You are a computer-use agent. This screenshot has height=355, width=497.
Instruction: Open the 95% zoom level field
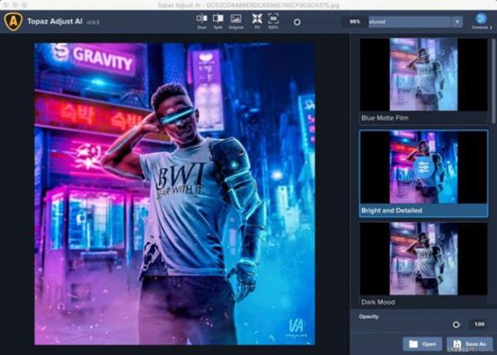click(355, 22)
